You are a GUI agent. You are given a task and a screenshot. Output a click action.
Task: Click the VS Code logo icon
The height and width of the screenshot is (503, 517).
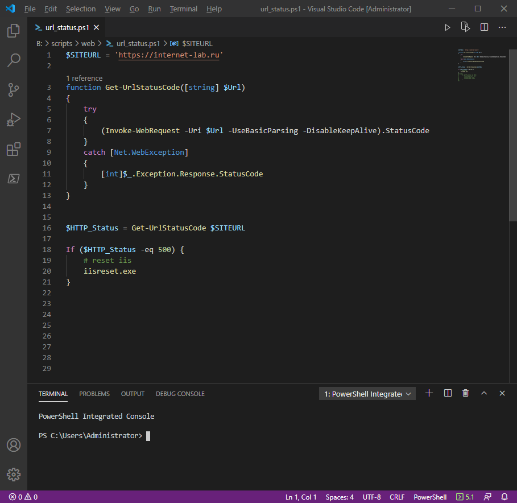pos(11,9)
